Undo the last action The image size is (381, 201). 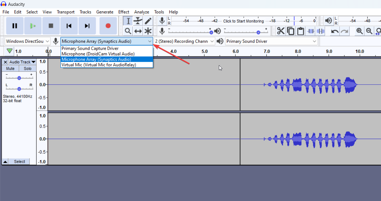click(335, 31)
